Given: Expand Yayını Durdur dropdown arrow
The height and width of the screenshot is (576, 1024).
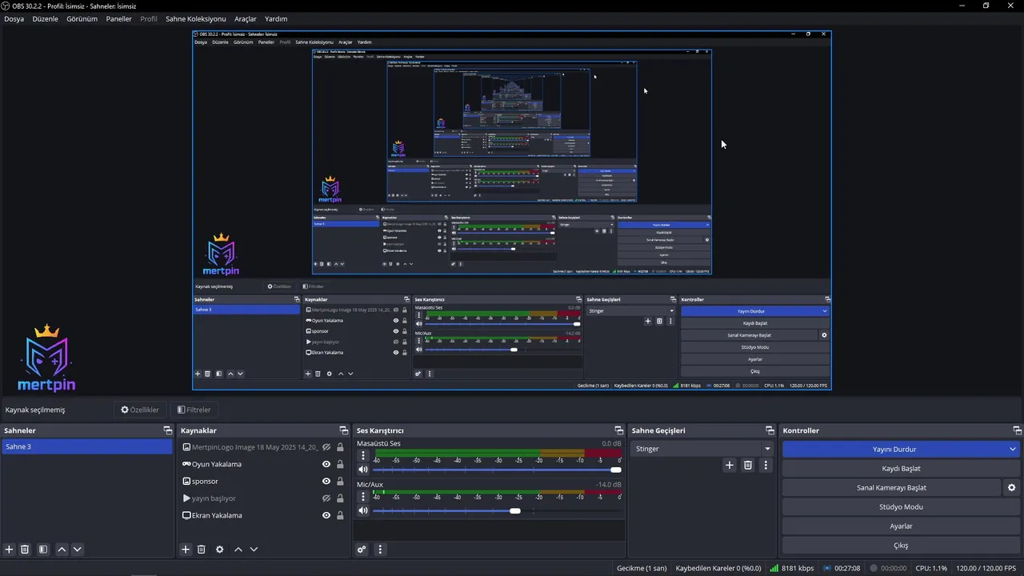Looking at the screenshot, I should [1013, 450].
